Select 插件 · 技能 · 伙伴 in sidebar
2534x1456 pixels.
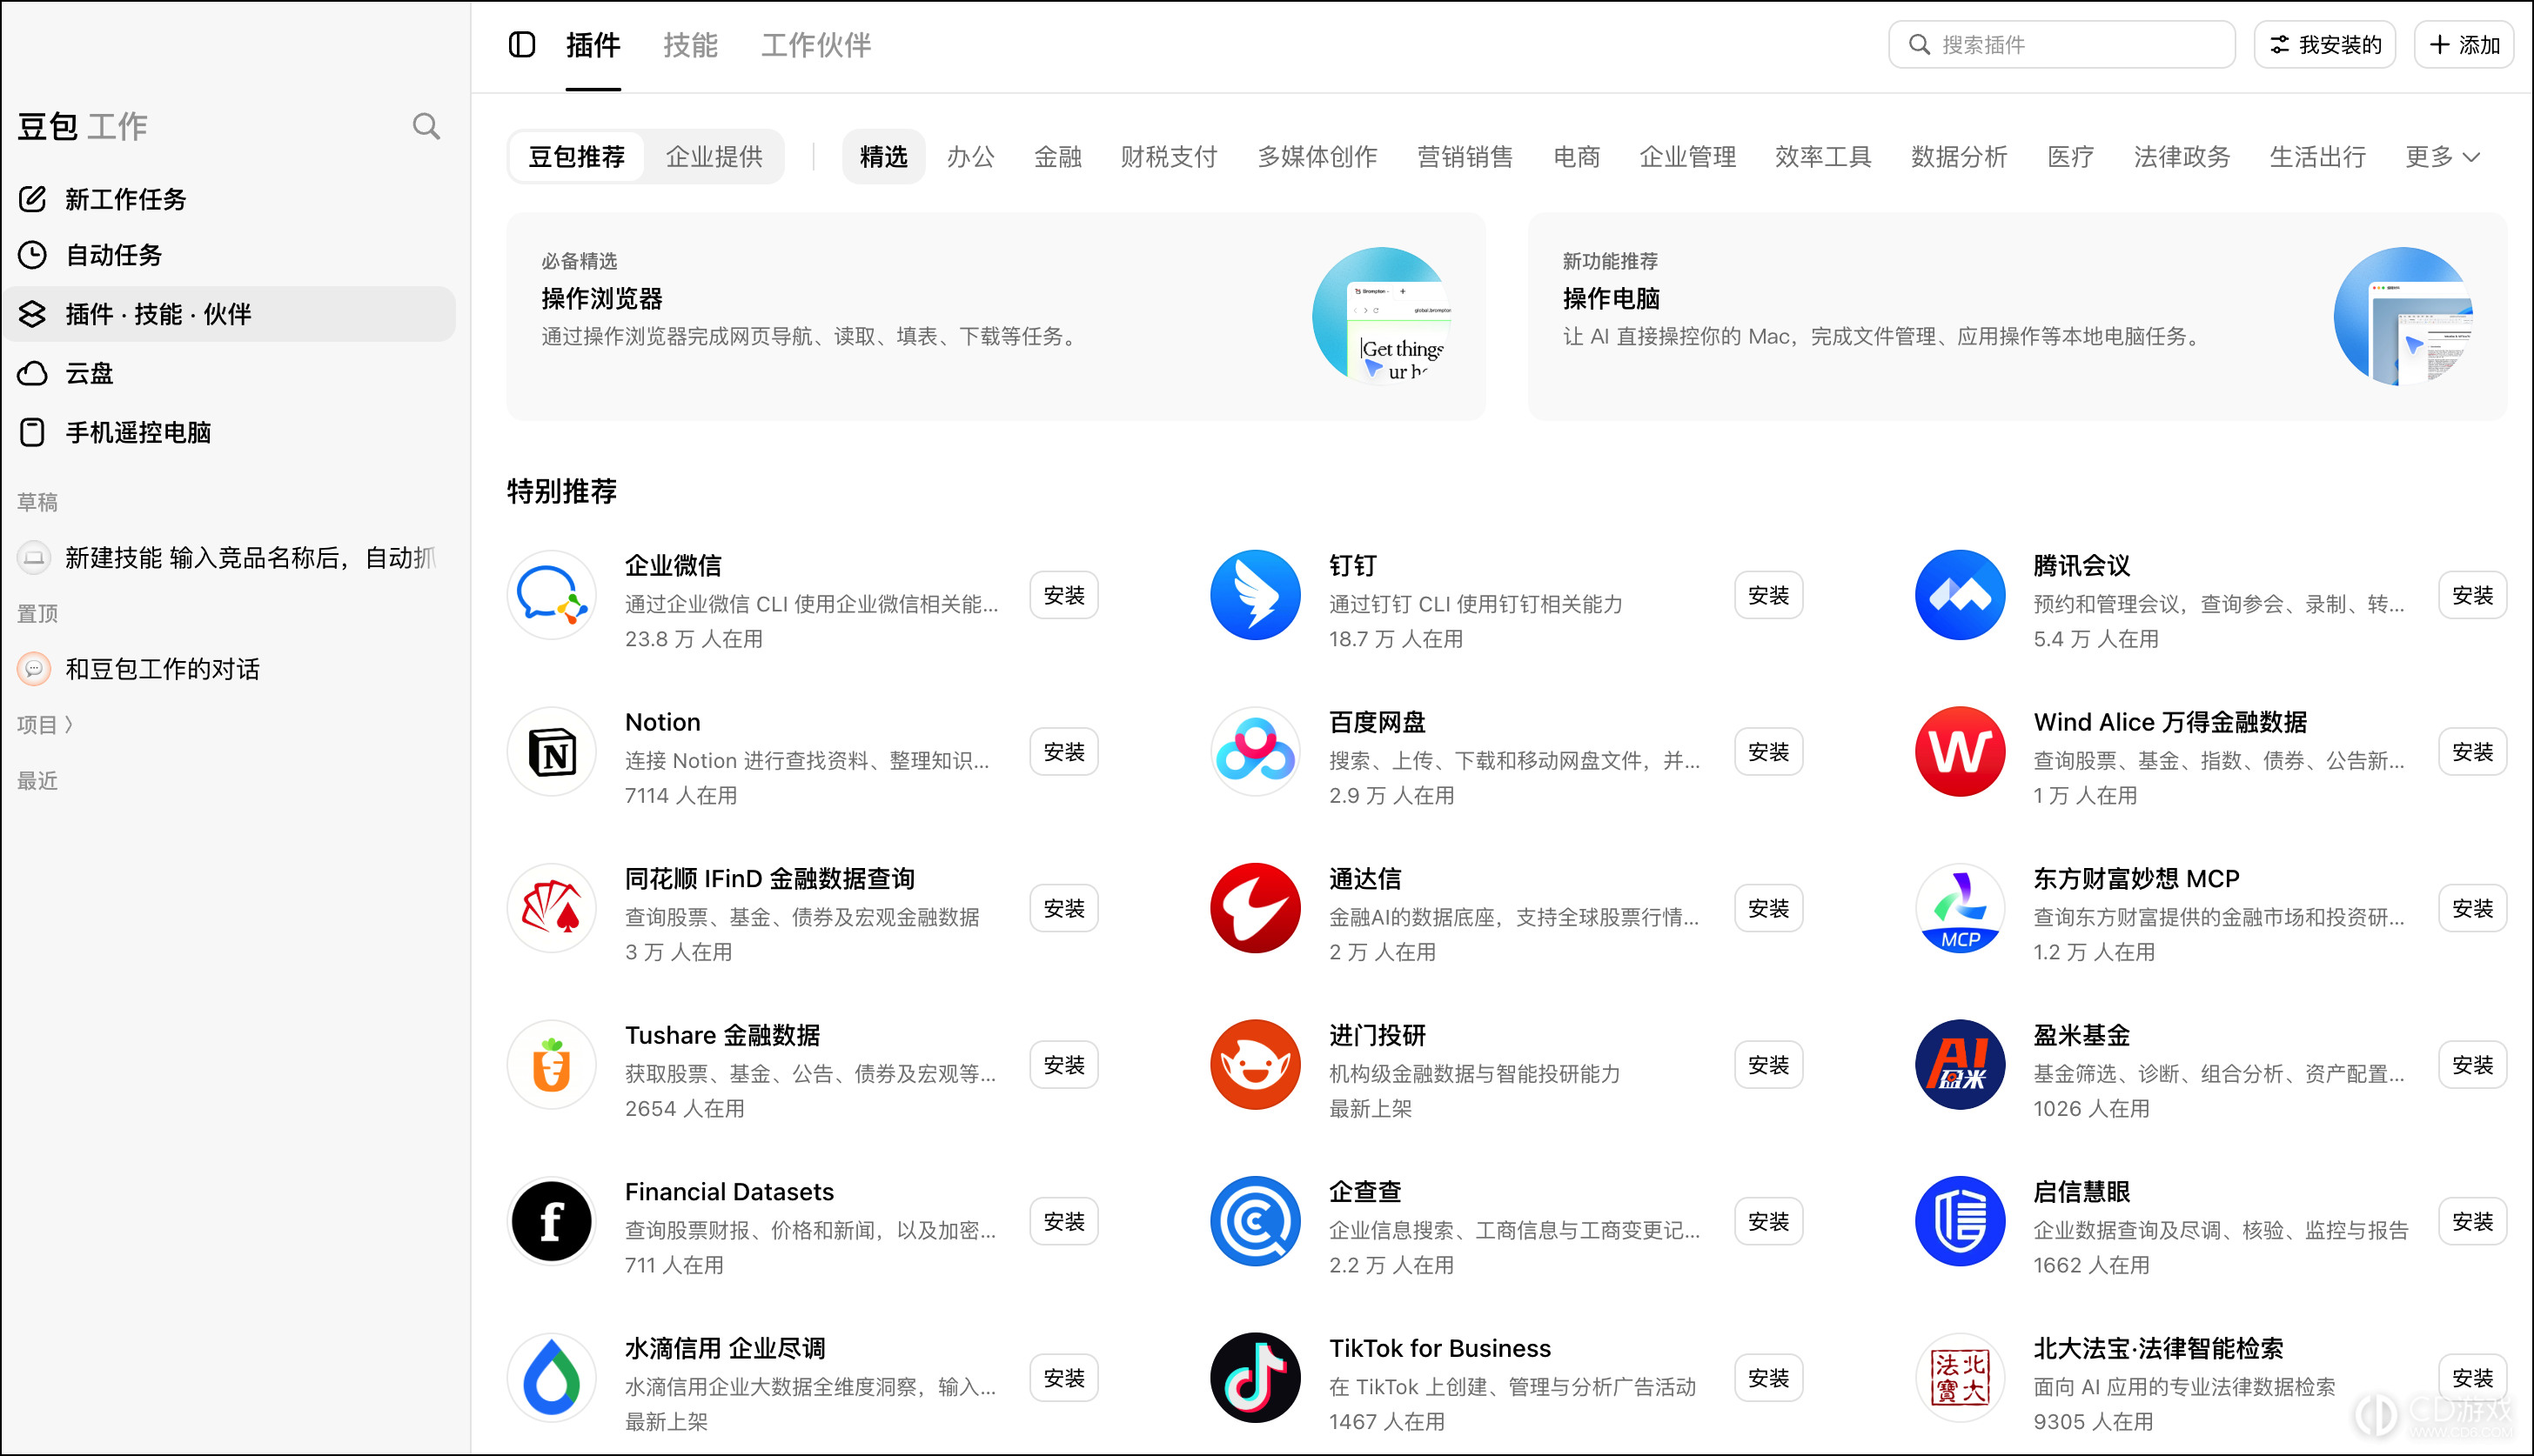(x=229, y=314)
